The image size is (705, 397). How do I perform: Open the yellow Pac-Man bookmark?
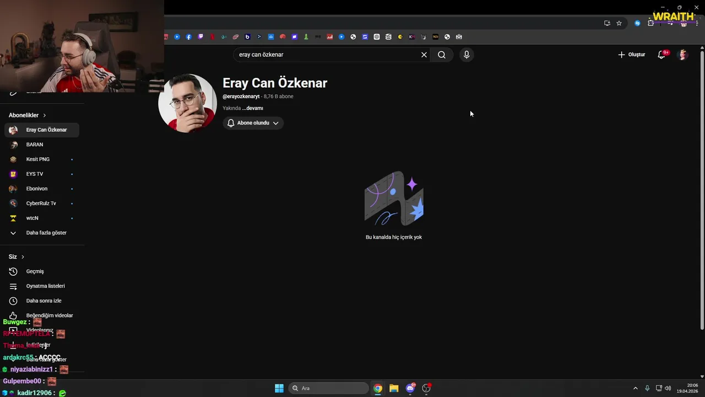click(x=400, y=37)
